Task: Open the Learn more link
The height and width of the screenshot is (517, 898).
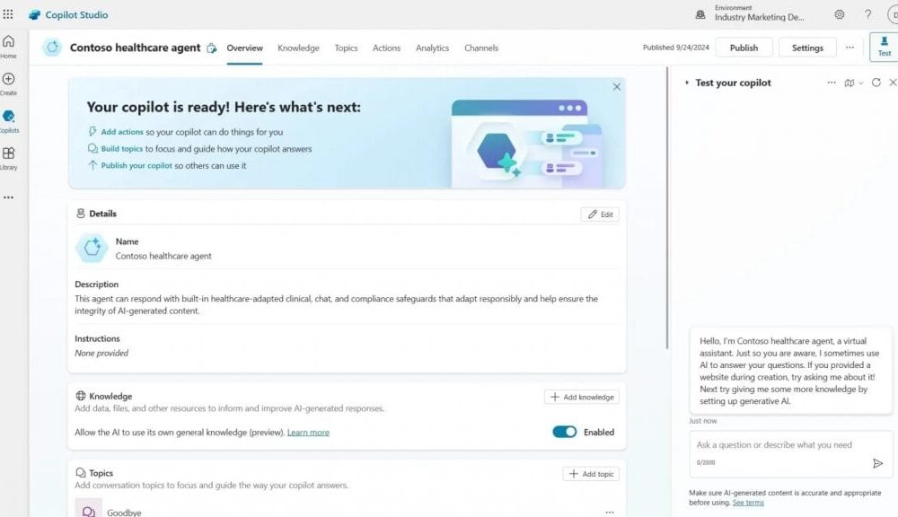Action: (308, 433)
